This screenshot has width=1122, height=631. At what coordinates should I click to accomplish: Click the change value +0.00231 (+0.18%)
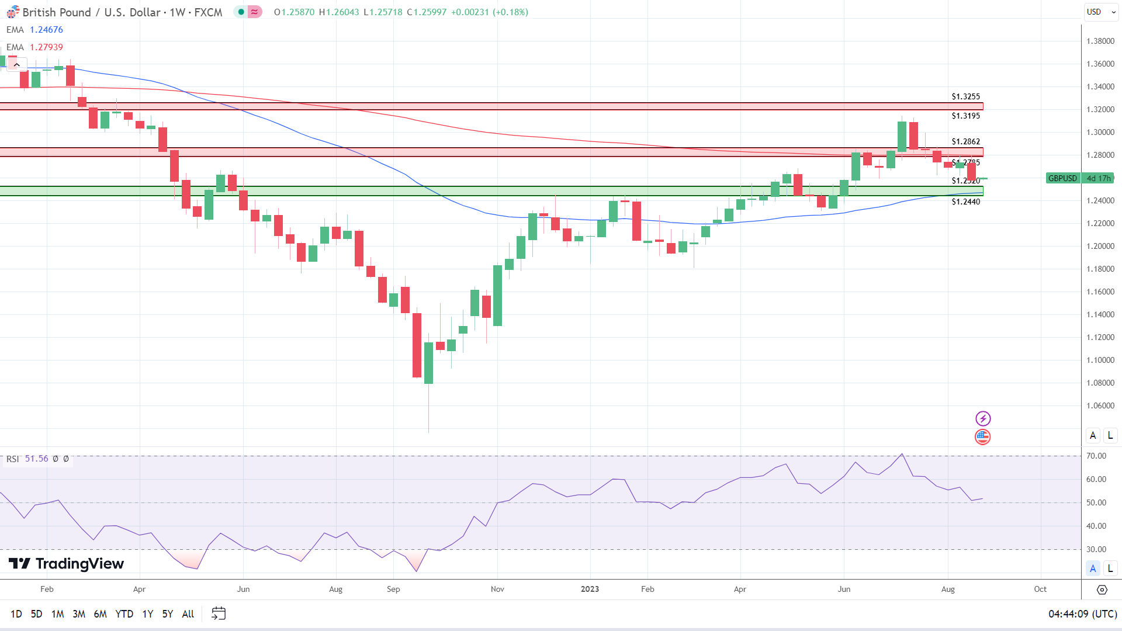[490, 12]
